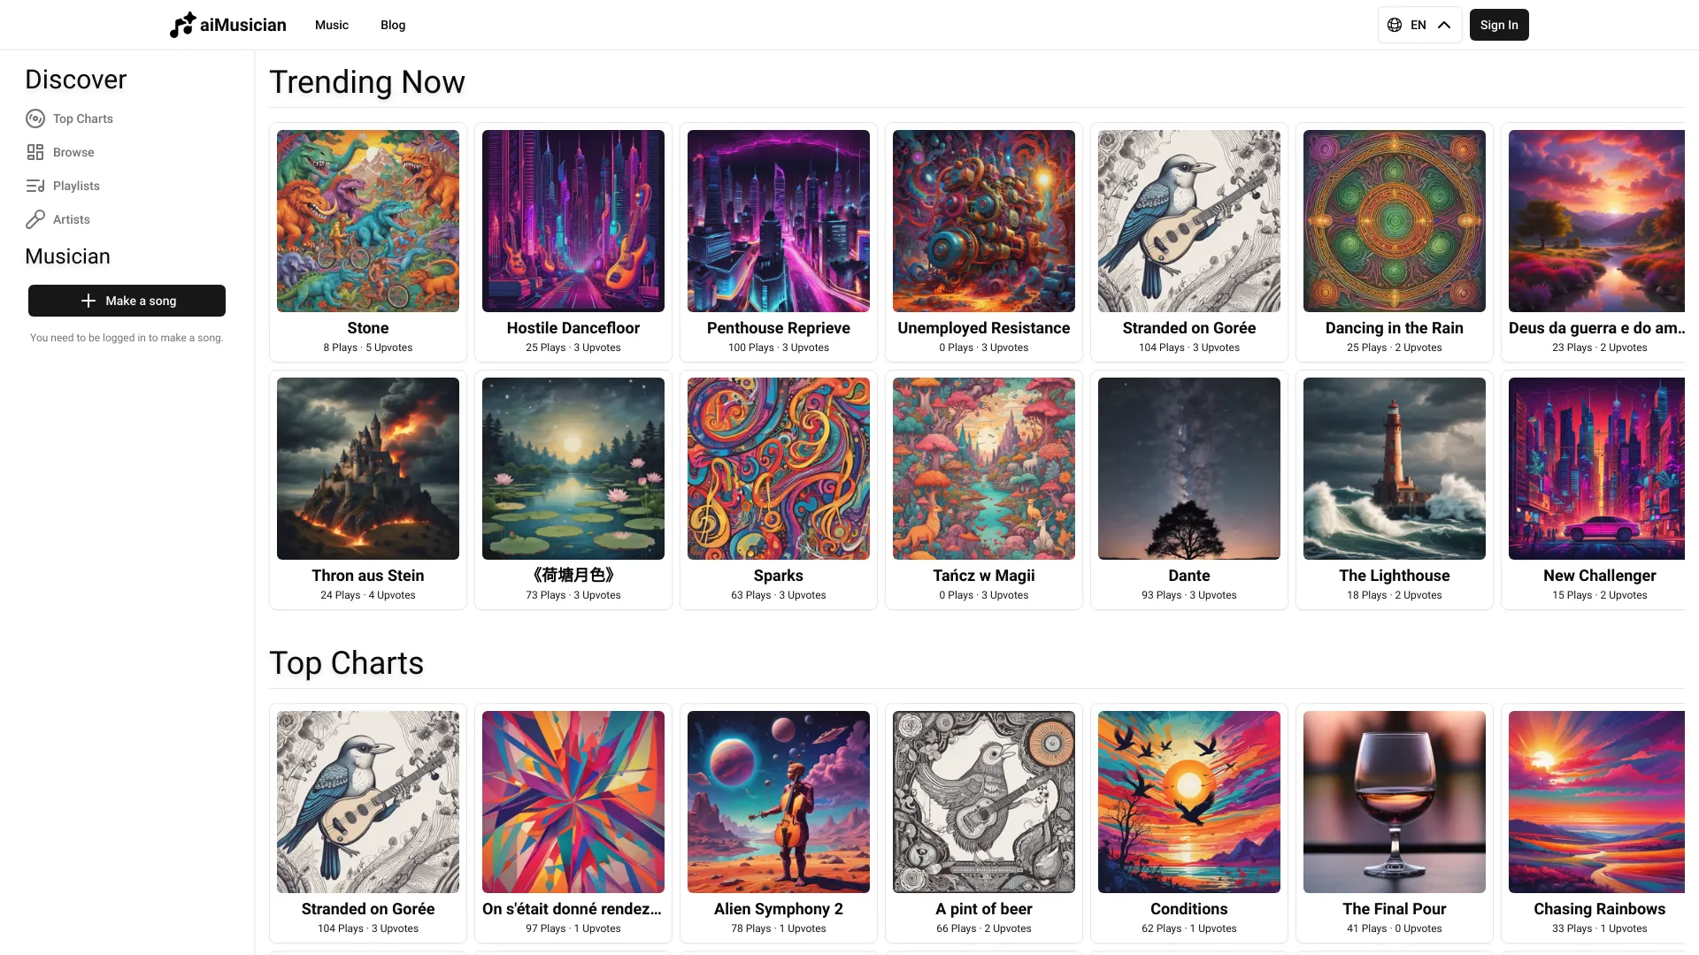Click the Top Charts sidebar icon

pyautogui.click(x=35, y=118)
